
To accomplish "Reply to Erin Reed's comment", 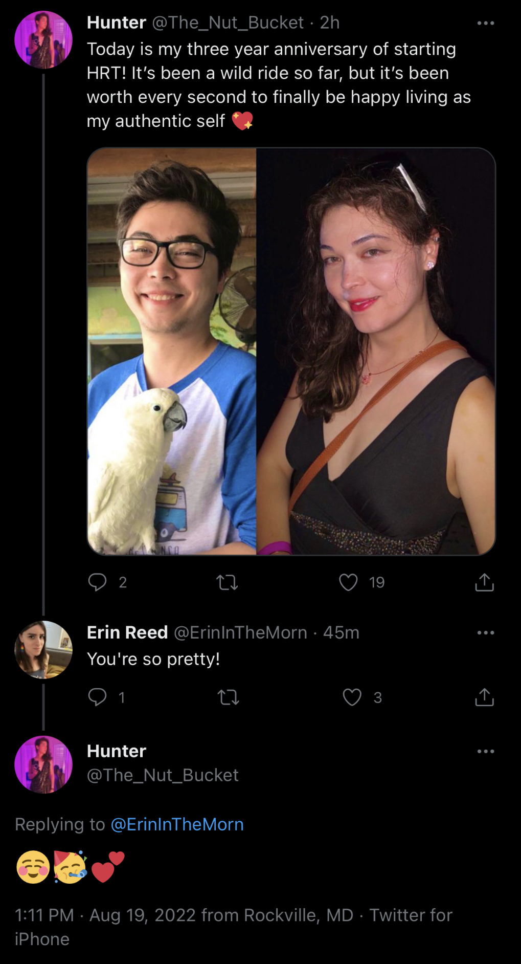I will point(97,697).
